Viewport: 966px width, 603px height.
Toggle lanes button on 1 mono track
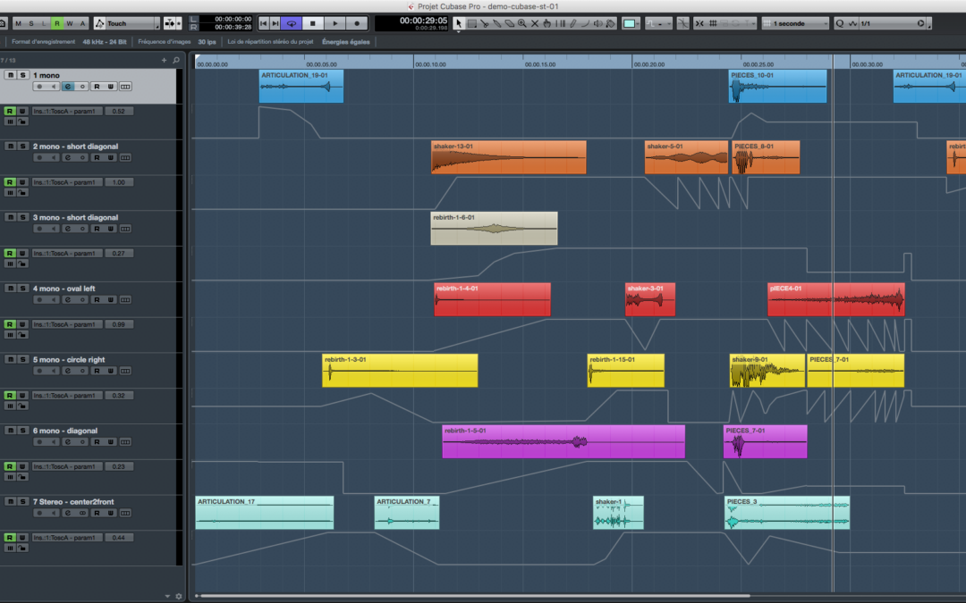click(125, 87)
